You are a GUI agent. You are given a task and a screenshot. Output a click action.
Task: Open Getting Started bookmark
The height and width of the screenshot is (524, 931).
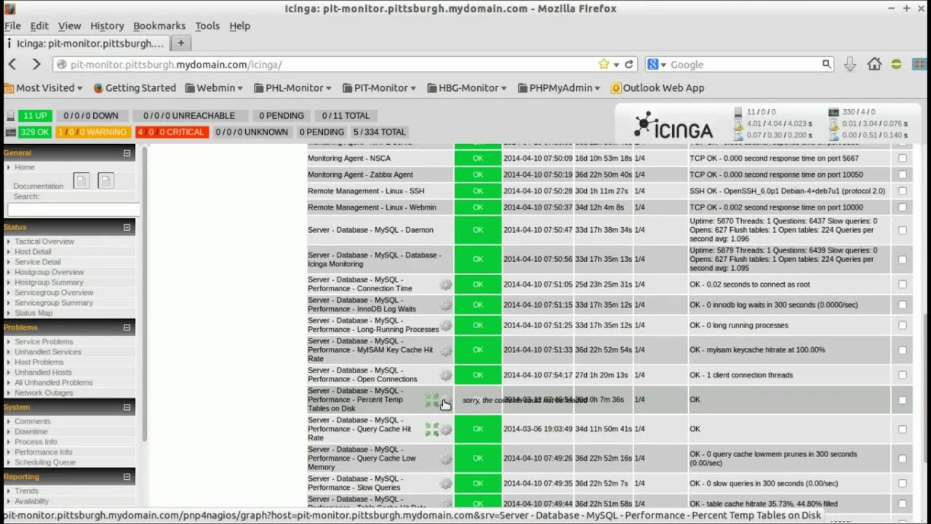(135, 87)
